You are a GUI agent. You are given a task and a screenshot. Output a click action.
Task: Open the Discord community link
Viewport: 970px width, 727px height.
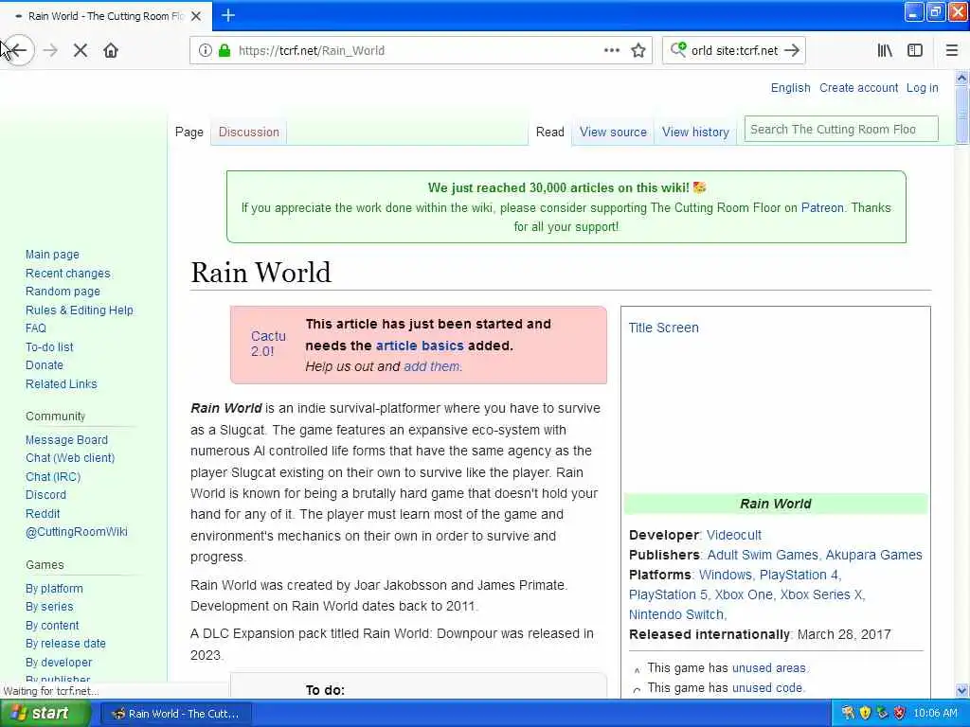pyautogui.click(x=45, y=494)
